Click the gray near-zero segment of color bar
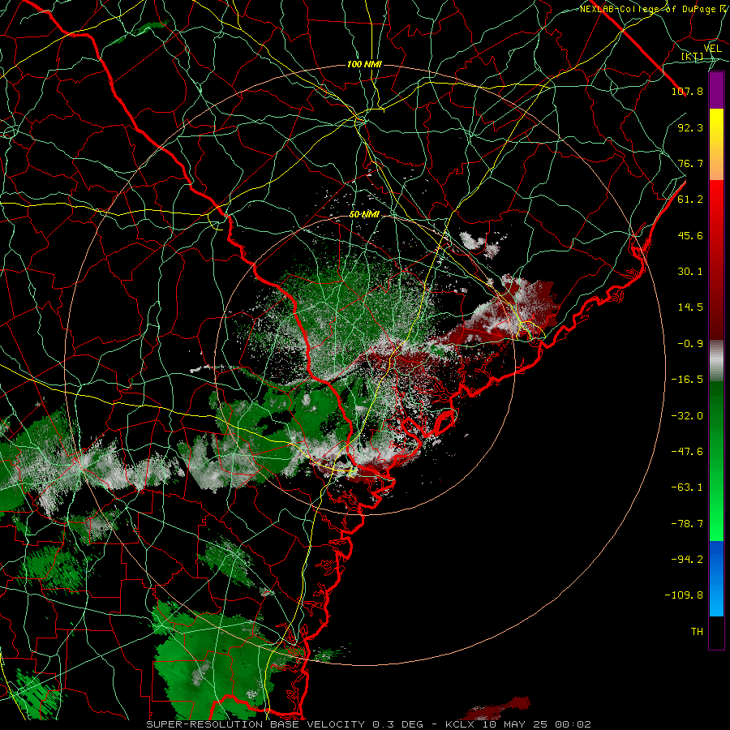This screenshot has height=730, width=730. (x=716, y=361)
